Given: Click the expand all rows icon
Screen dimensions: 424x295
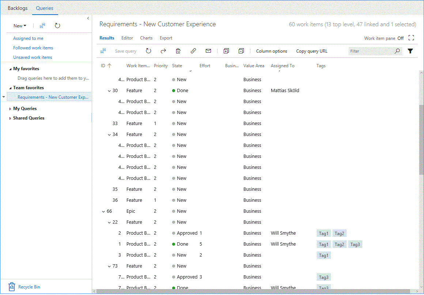Looking at the screenshot, I should (x=226, y=51).
